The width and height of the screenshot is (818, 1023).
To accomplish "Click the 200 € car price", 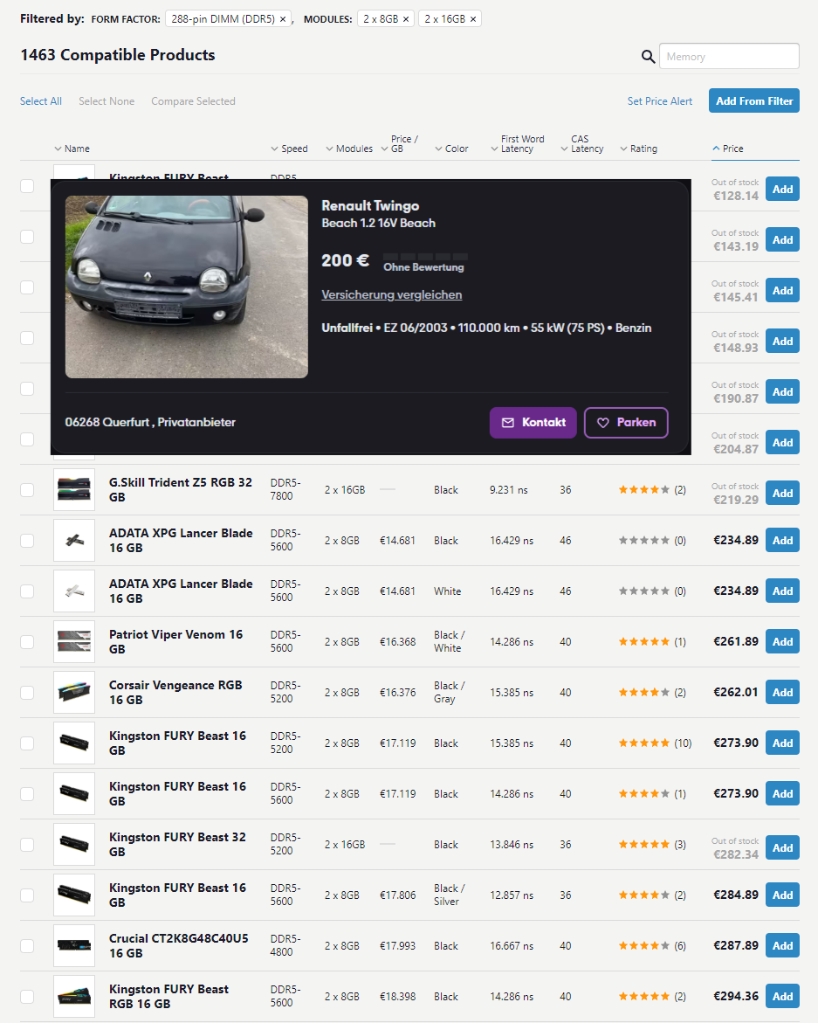I will [346, 261].
